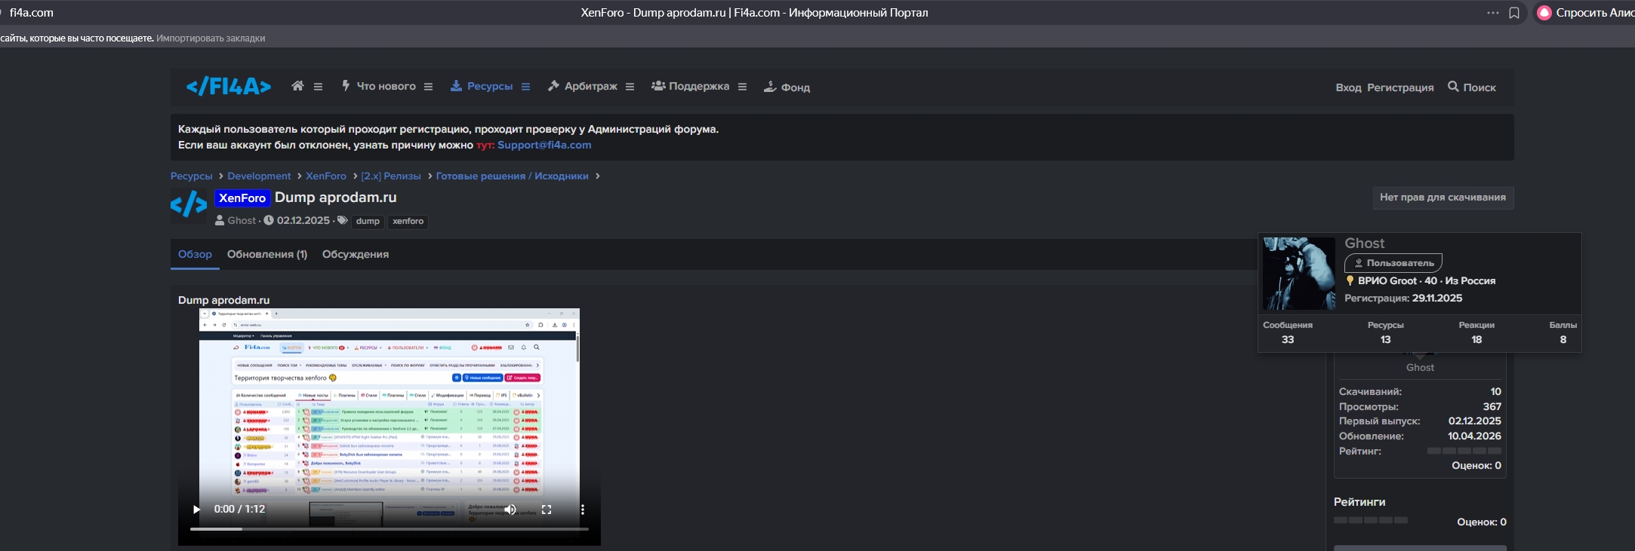Click author name 'Ghost' under title
1635x551 pixels.
click(x=242, y=221)
